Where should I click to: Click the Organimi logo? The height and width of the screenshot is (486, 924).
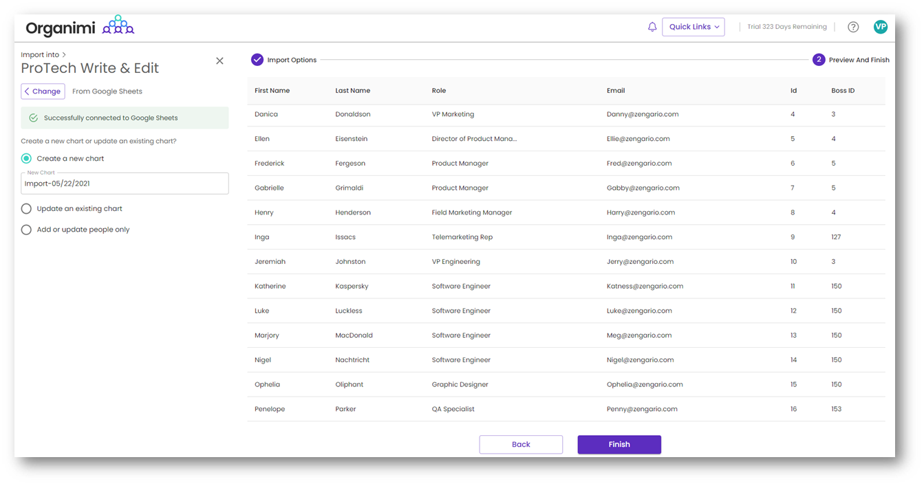tap(80, 27)
